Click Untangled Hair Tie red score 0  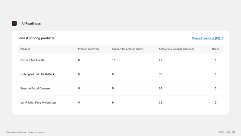[x=215, y=74]
